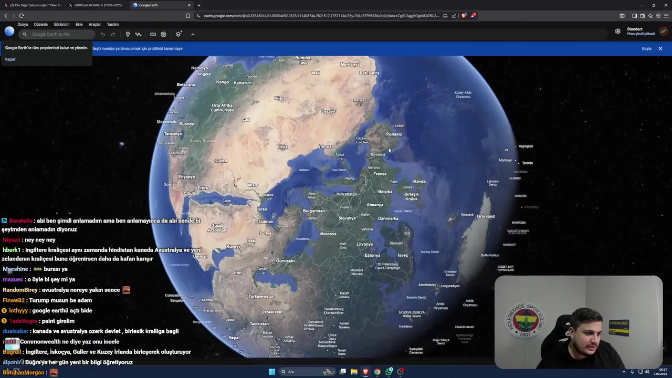Viewport: 672px width, 378px height.
Task: Open the Windows Start button
Action: point(272,372)
